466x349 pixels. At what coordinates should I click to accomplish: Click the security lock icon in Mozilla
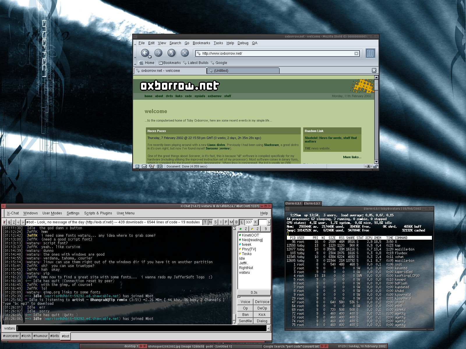[376, 166]
